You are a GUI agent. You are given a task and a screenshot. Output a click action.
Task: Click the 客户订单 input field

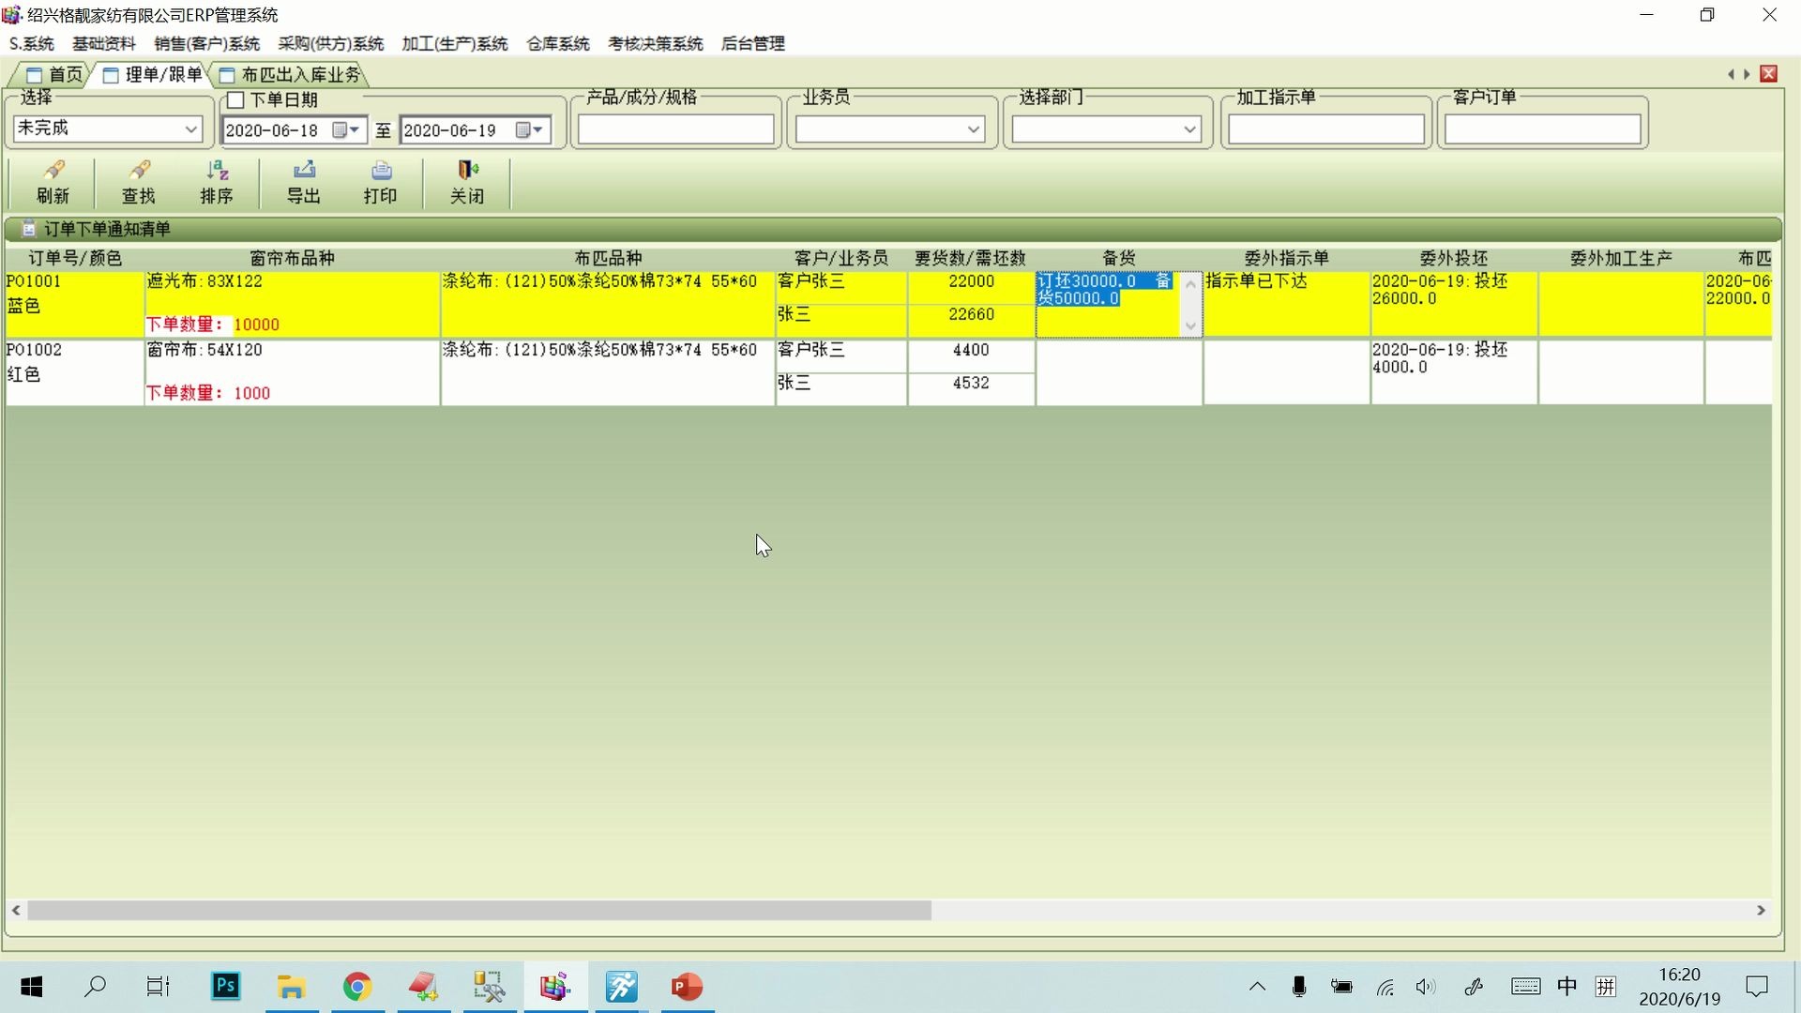coord(1542,129)
